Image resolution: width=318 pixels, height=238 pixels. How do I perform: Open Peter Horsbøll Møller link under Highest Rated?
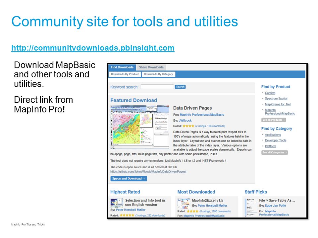click(131, 210)
